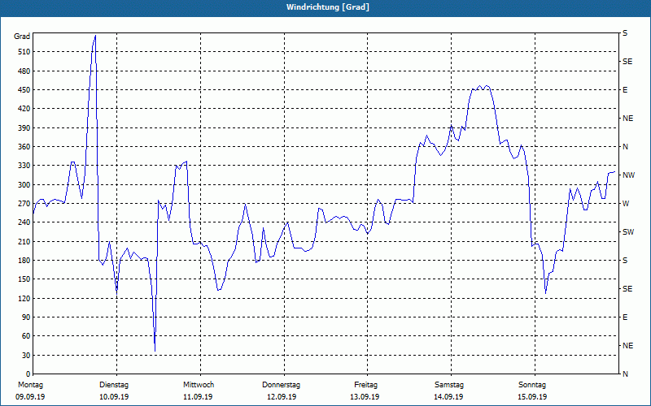Click the date '10.09.19'
This screenshot has height=406, width=651.
(x=114, y=397)
